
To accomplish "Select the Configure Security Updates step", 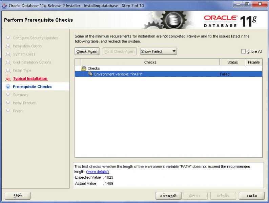I will click(x=36, y=38).
